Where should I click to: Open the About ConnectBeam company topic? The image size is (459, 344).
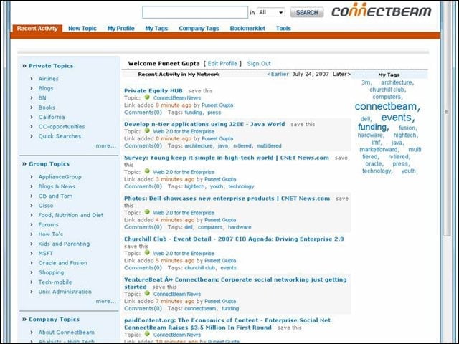[x=67, y=333]
